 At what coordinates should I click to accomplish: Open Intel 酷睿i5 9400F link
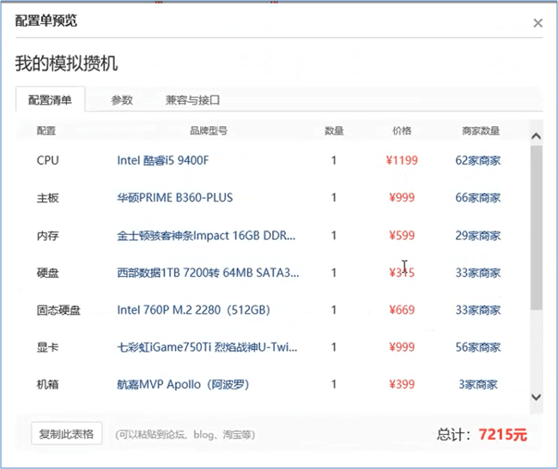tap(163, 160)
